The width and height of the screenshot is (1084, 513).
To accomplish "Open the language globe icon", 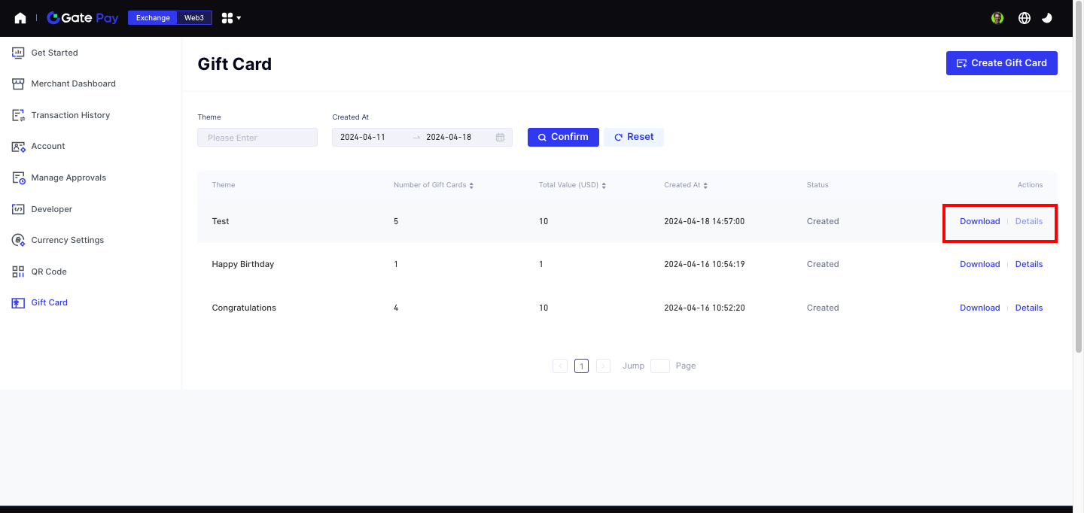I will tap(1024, 18).
